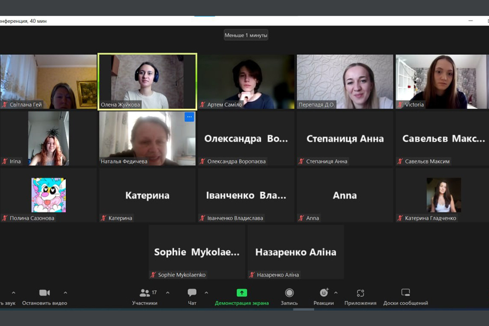Click the Меньше 1 минуты badge
Viewport: 489px width, 326px height.
tap(246, 35)
